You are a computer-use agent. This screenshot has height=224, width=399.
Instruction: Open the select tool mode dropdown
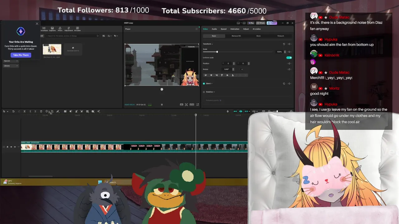[7, 111]
